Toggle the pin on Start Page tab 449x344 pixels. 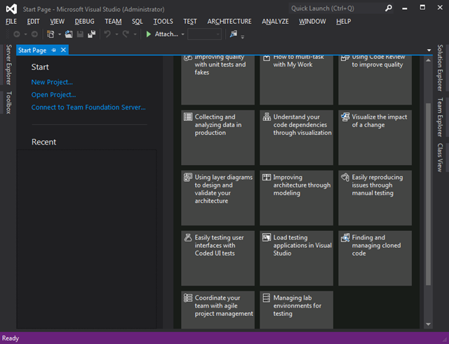tap(54, 50)
